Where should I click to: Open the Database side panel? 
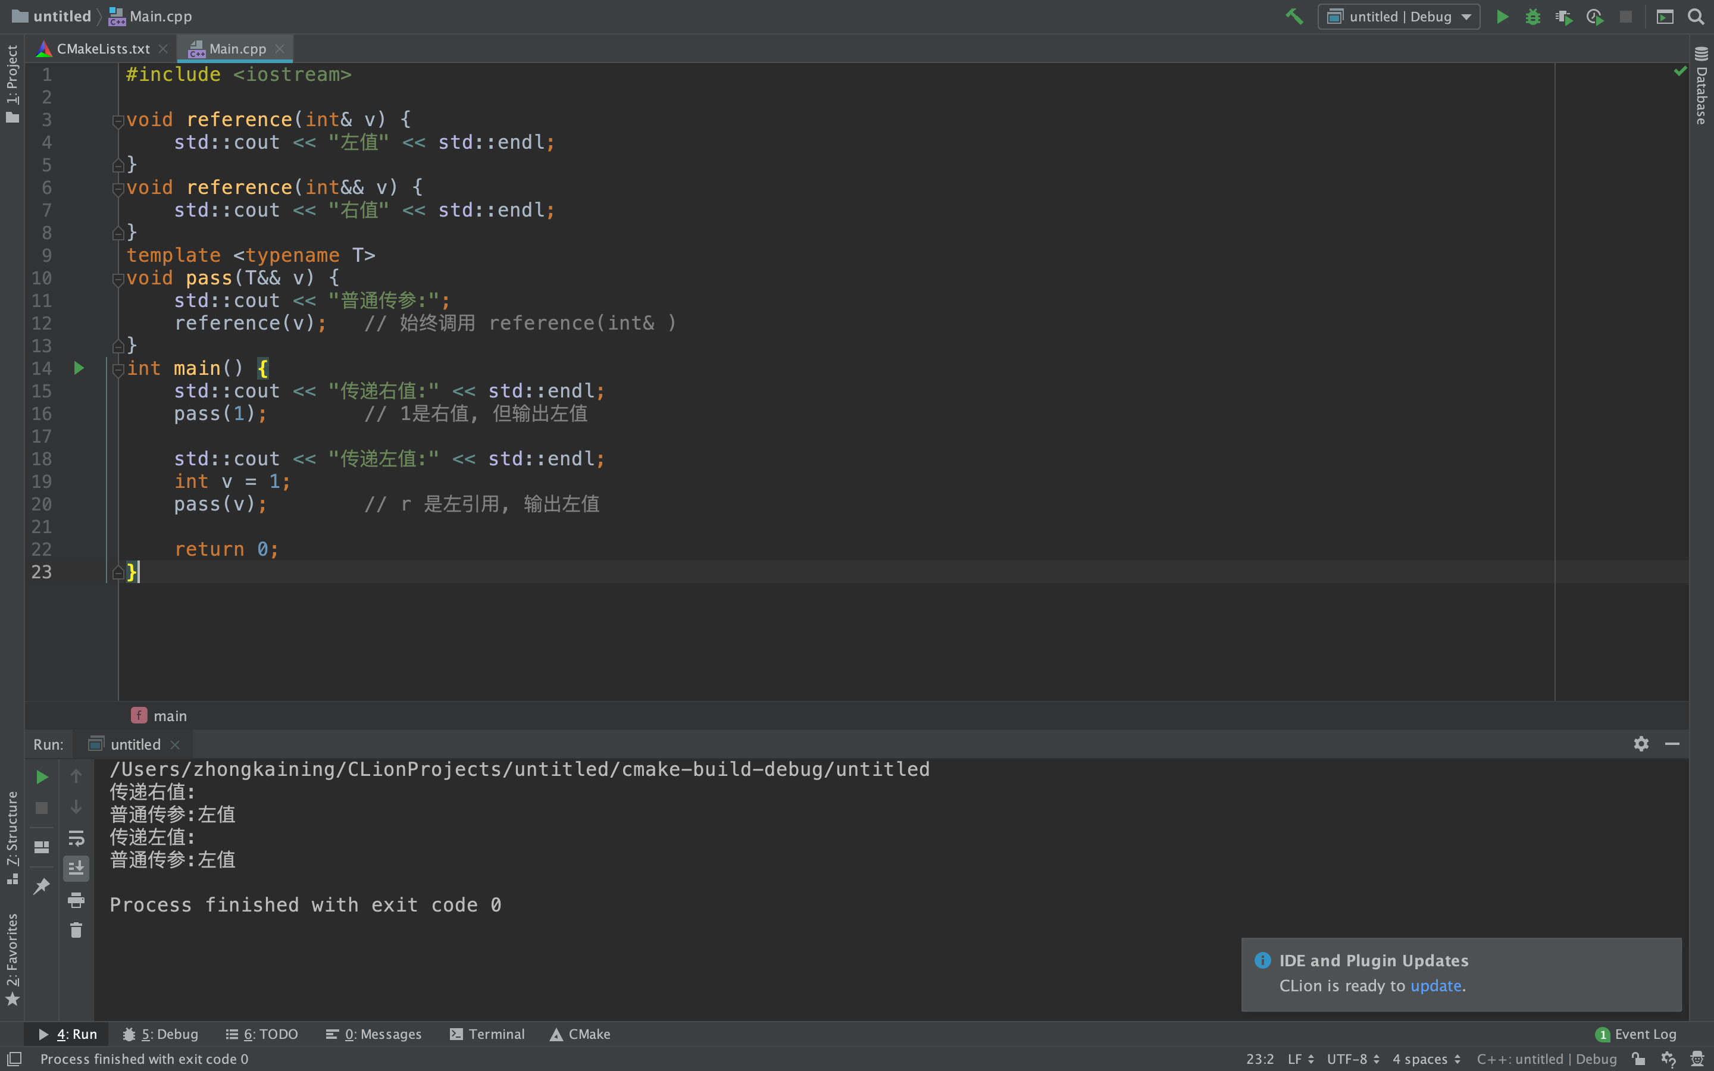tap(1702, 86)
